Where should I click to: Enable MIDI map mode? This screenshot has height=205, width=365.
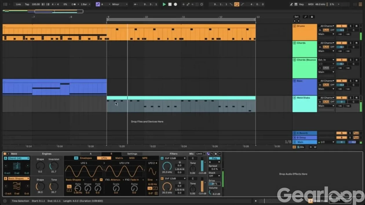pos(311,4)
